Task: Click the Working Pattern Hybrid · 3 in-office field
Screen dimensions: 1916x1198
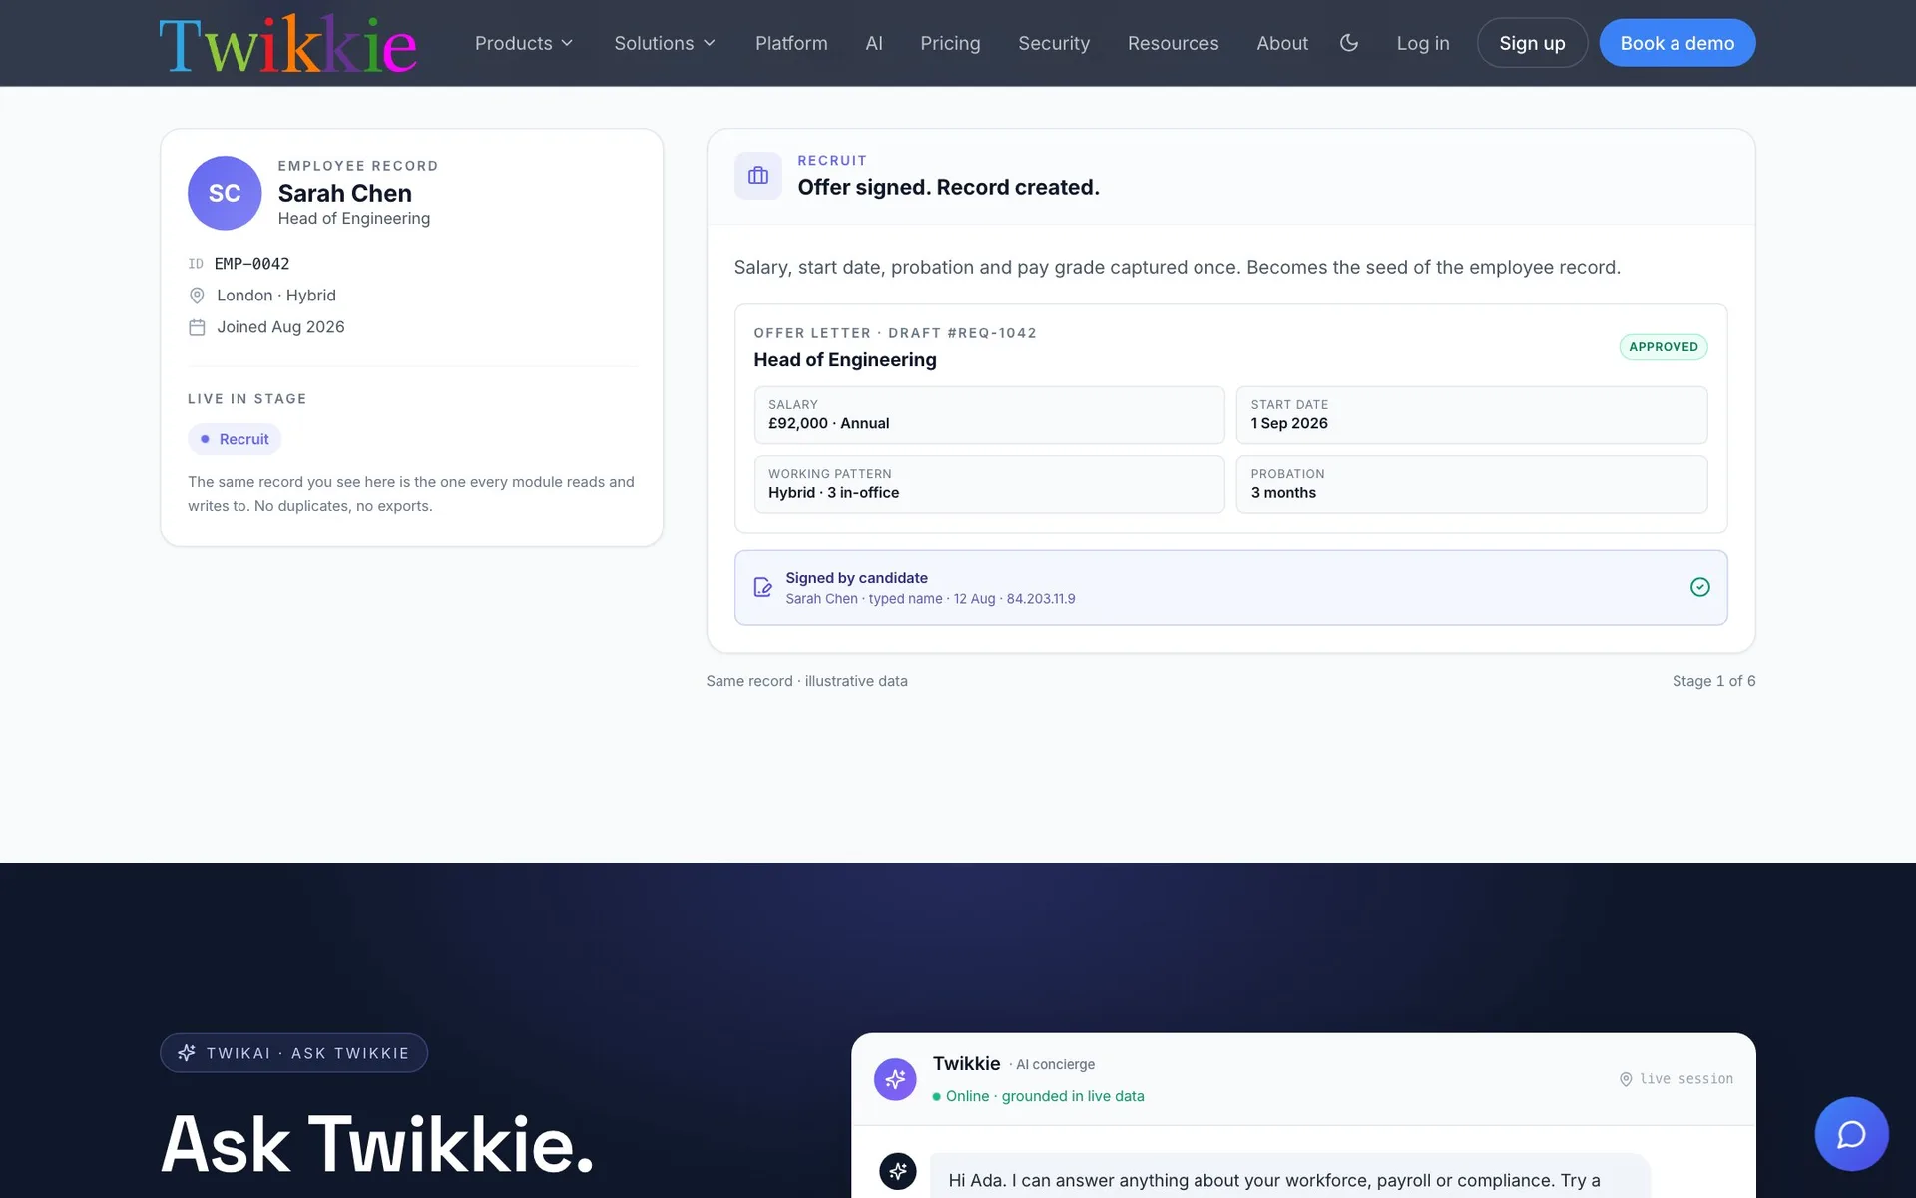Action: pos(989,484)
